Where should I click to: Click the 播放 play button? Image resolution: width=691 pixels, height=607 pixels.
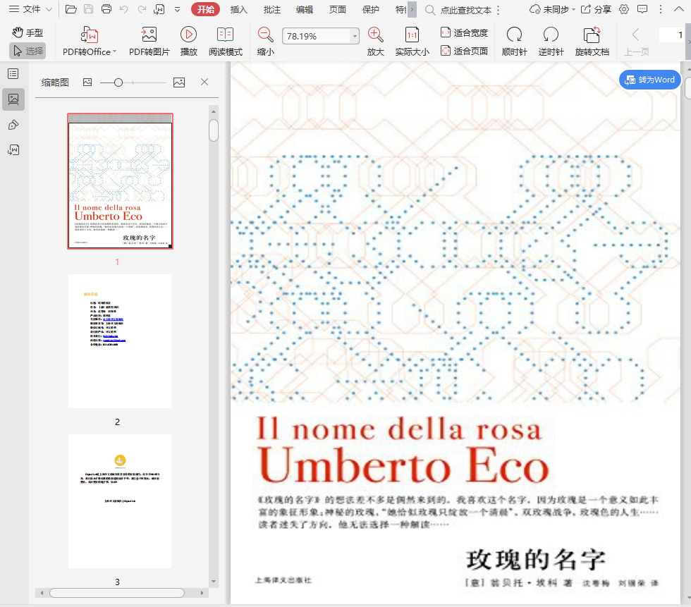189,42
